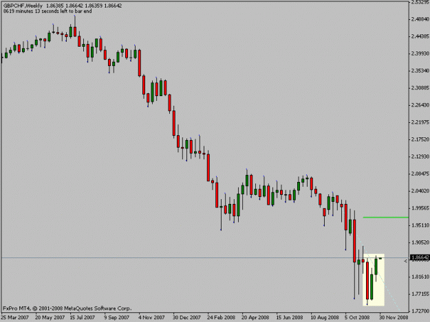Screen dimensions: 430x322
Task: Click the 2.30885 price axis label
Action: tap(420, 88)
